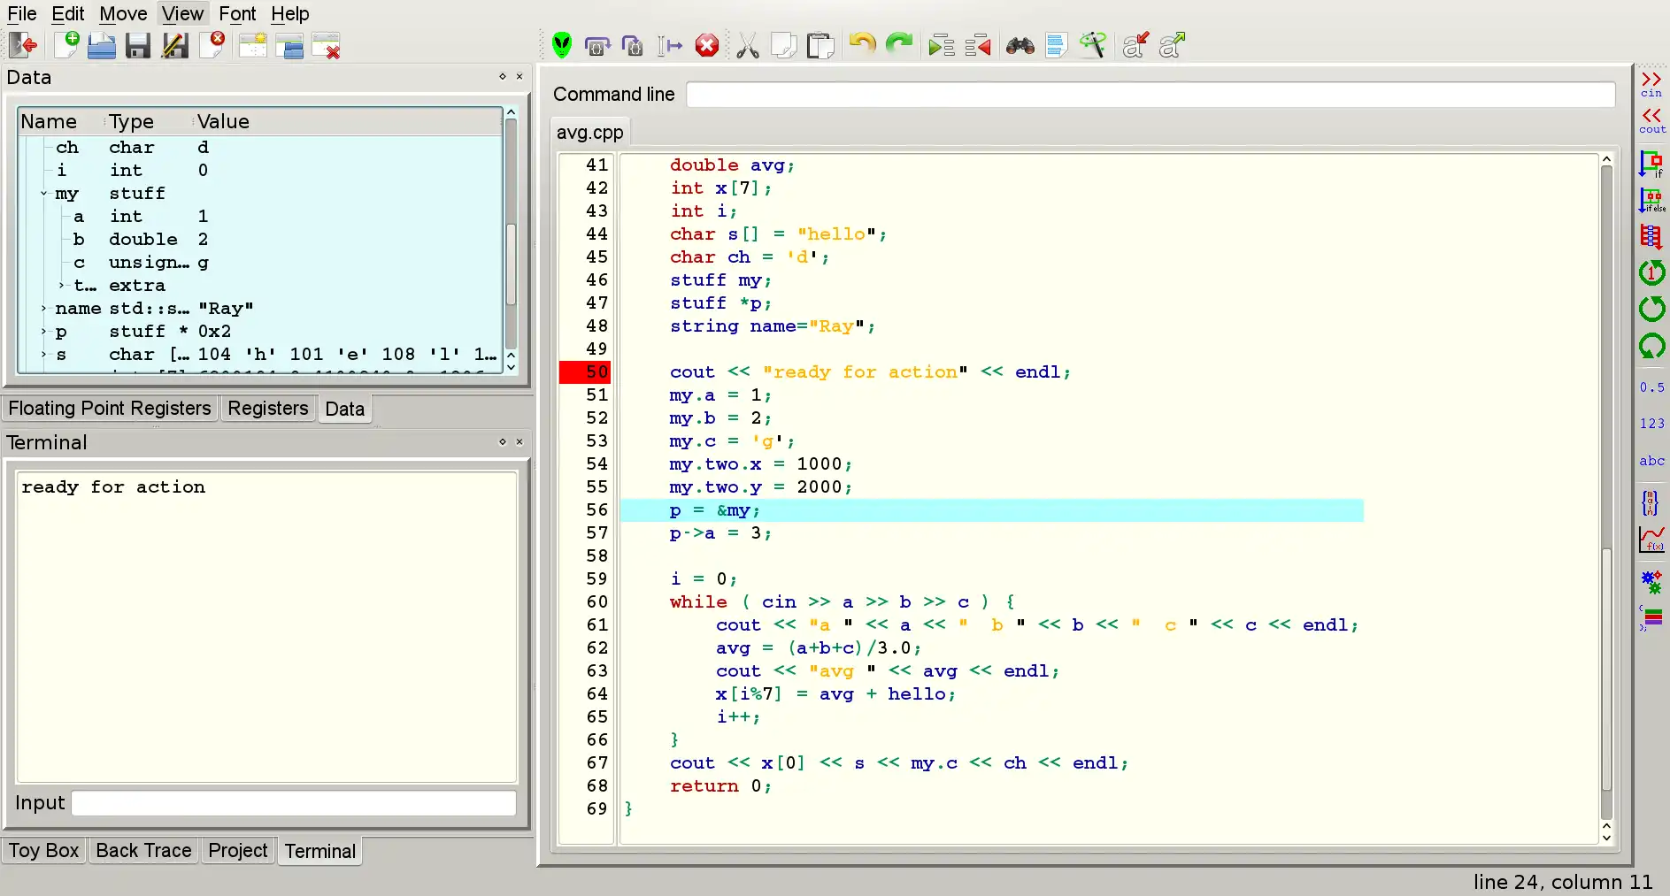Unindent code with the red arrow lines icon
The height and width of the screenshot is (896, 1670).
[978, 45]
